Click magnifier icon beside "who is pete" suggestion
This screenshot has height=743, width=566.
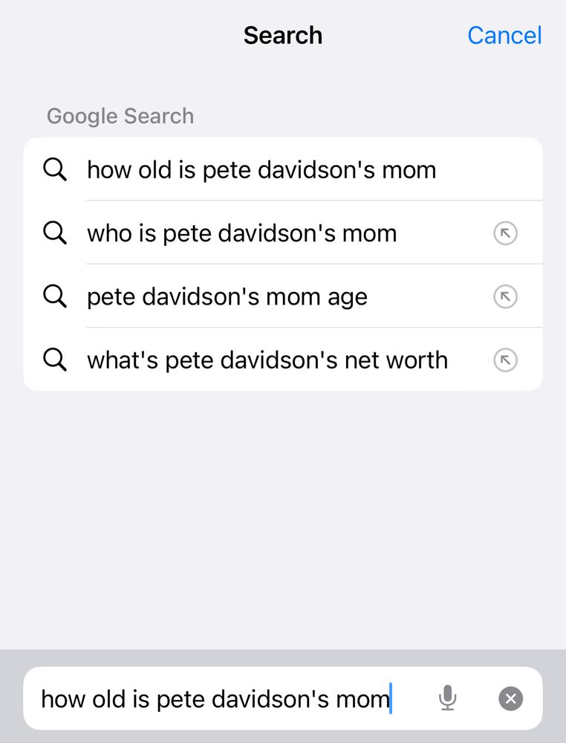[x=55, y=233]
